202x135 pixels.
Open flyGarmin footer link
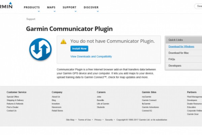[146, 104]
